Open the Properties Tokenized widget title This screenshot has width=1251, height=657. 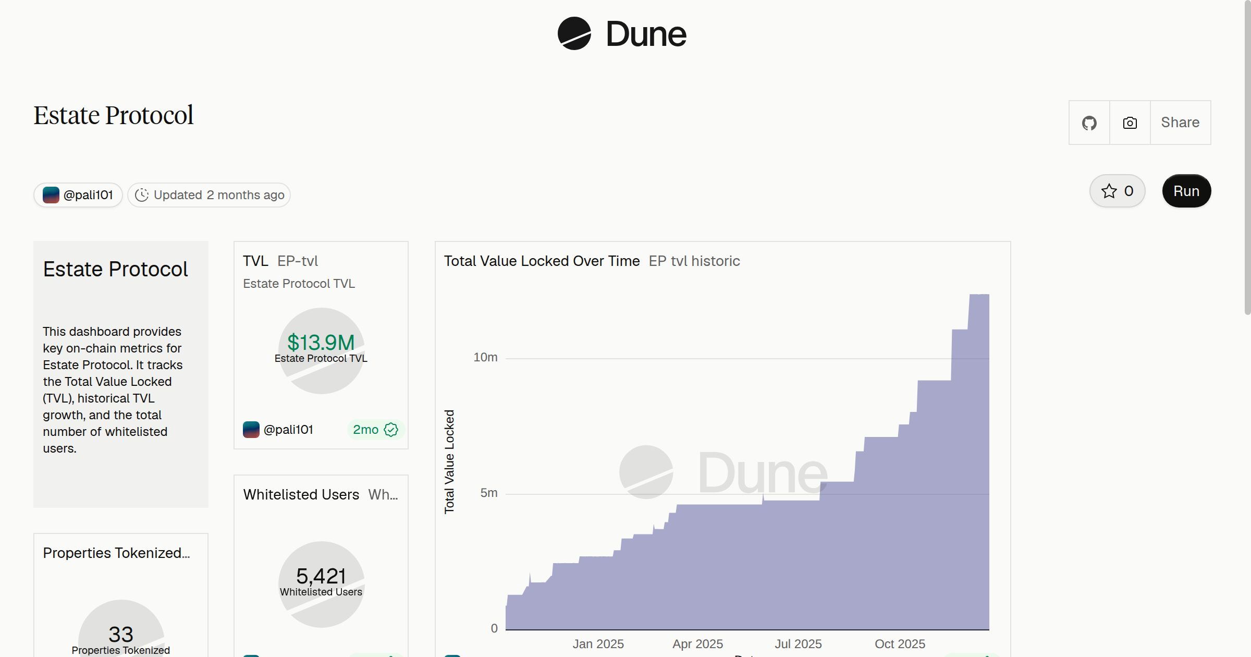(116, 553)
